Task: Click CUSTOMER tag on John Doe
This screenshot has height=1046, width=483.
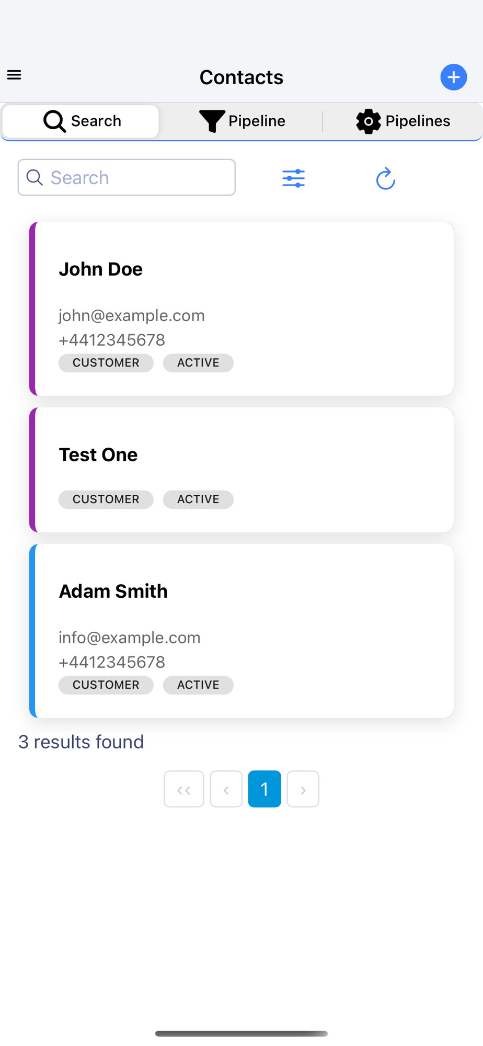Action: tap(106, 363)
